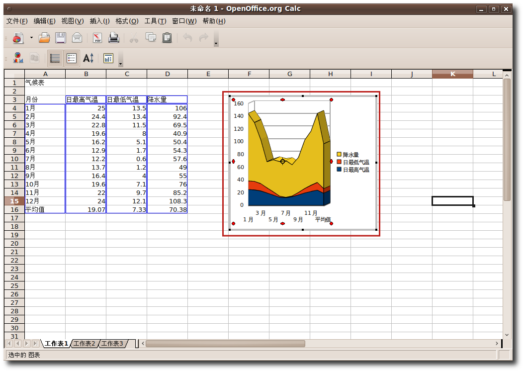Image resolution: width=524 pixels, height=372 pixels.
Task: Open the New document dropdown arrow
Action: pos(31,38)
